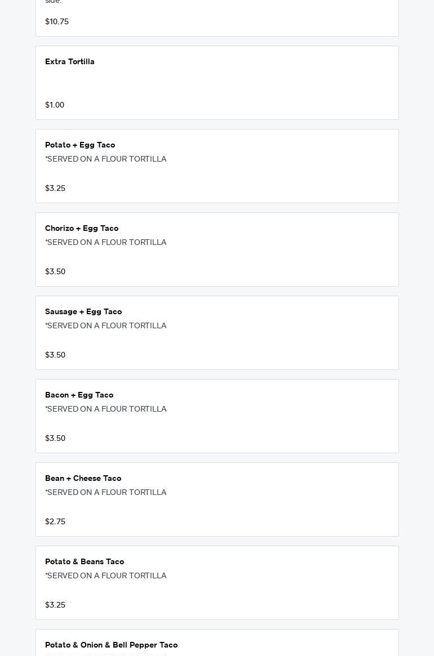The width and height of the screenshot is (434, 656).
Task: Click the flour tortilla note under Bean + Cheese Taco
Action: pos(106,493)
